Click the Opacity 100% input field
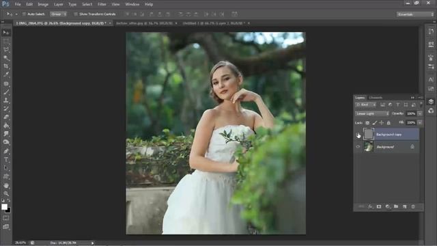Image resolution: width=437 pixels, height=246 pixels. click(x=411, y=113)
